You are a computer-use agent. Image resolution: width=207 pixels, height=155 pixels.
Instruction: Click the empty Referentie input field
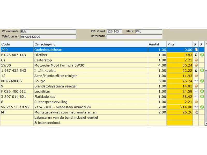pos(135,36)
